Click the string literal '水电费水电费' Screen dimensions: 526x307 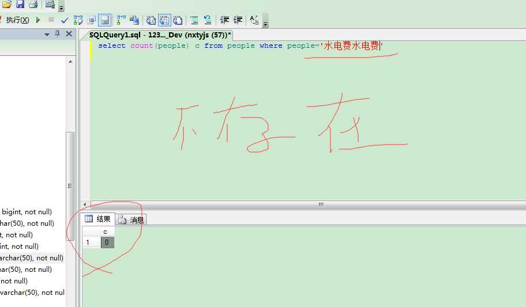pyautogui.click(x=352, y=46)
